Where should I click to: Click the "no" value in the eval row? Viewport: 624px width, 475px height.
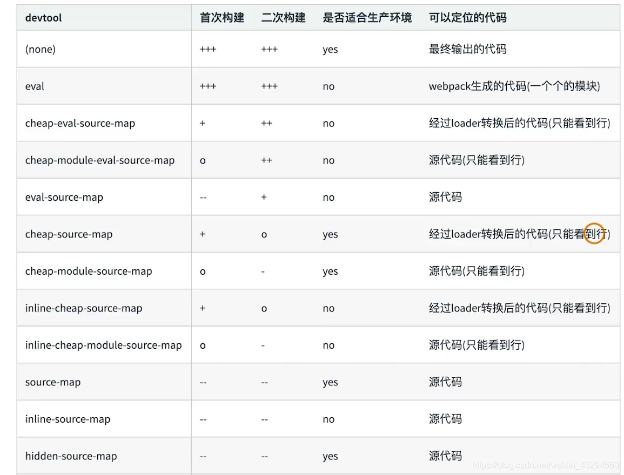(x=328, y=86)
